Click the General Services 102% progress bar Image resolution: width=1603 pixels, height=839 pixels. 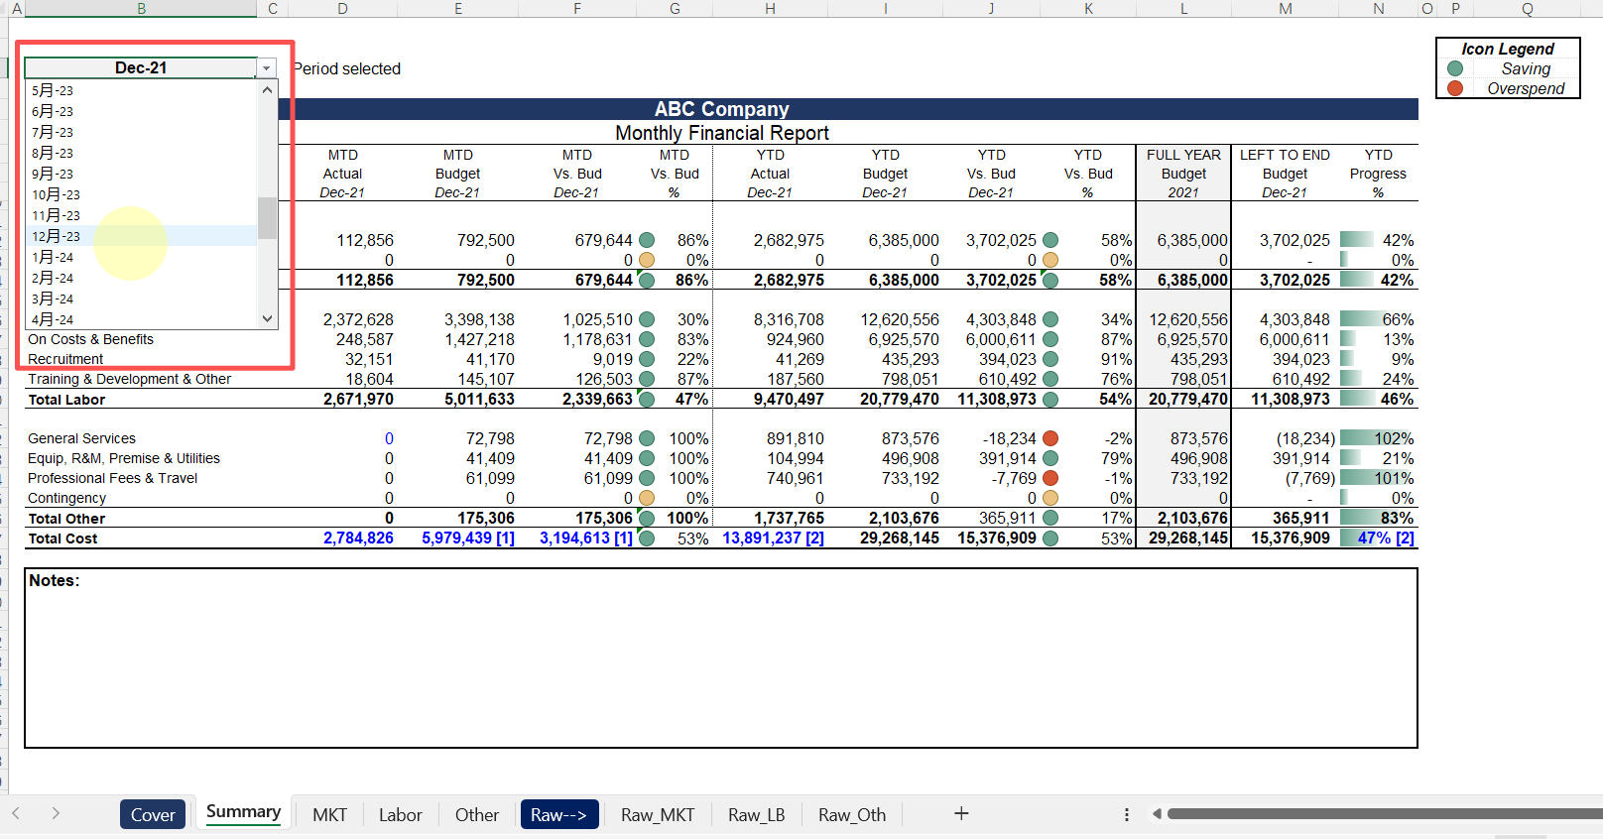coord(1377,438)
